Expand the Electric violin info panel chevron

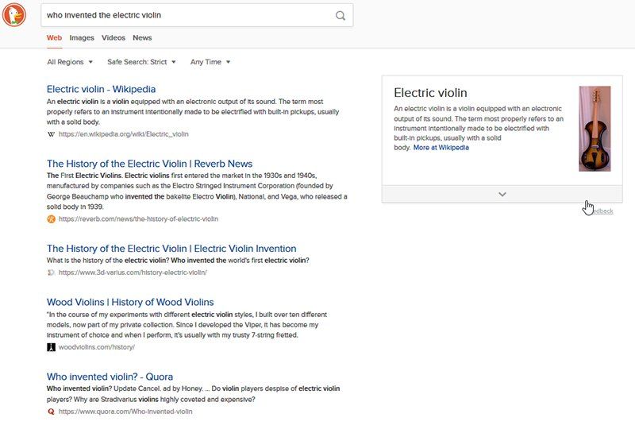(502, 194)
